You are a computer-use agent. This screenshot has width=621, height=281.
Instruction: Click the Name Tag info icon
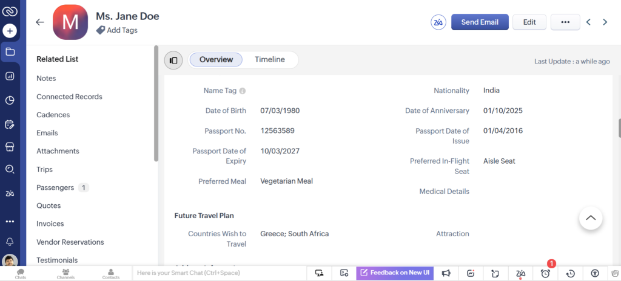[243, 91]
